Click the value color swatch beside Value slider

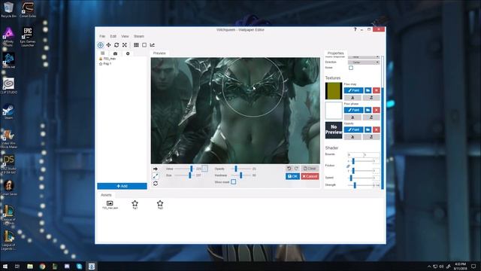[204, 169]
